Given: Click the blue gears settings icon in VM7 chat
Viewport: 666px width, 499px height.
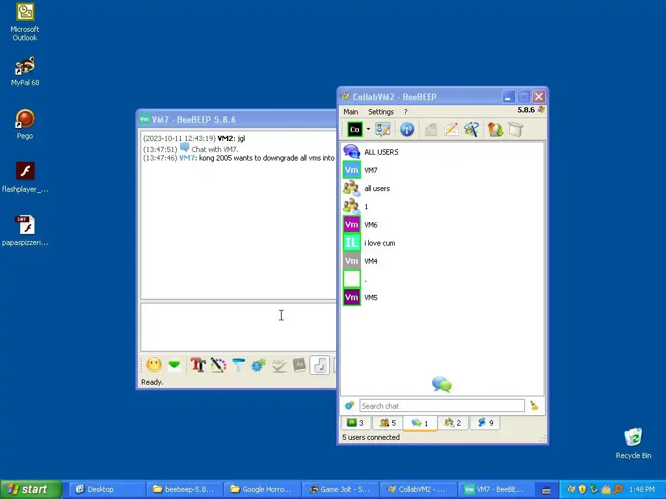Looking at the screenshot, I should pyautogui.click(x=258, y=365).
